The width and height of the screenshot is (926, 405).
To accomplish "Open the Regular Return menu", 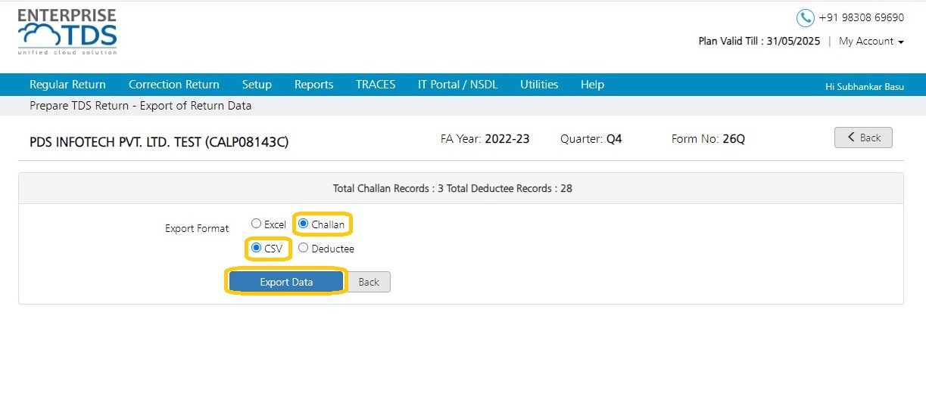I will 67,85.
